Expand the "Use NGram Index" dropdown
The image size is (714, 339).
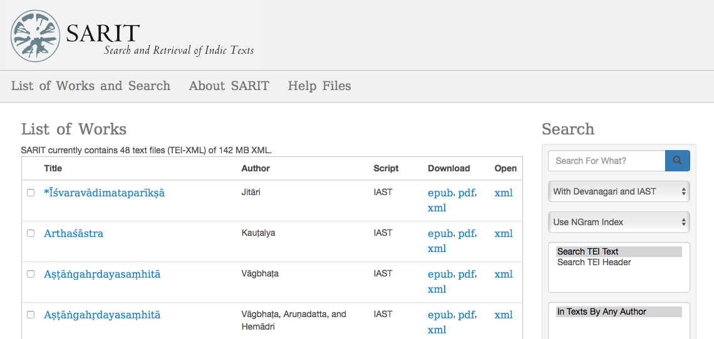coord(619,222)
